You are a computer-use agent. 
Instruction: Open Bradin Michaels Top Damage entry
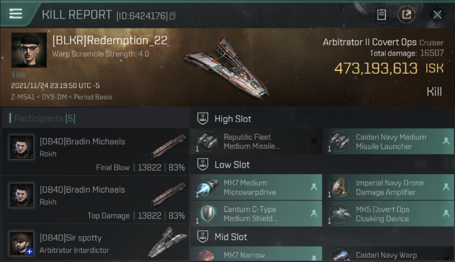tap(96, 200)
